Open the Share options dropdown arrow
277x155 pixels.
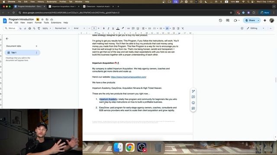coord(258,20)
